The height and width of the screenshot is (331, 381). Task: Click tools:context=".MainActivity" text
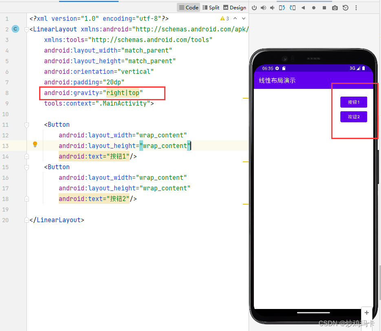[97, 104]
